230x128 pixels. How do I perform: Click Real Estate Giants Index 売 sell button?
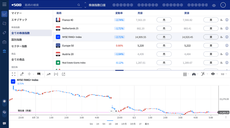click(164, 63)
